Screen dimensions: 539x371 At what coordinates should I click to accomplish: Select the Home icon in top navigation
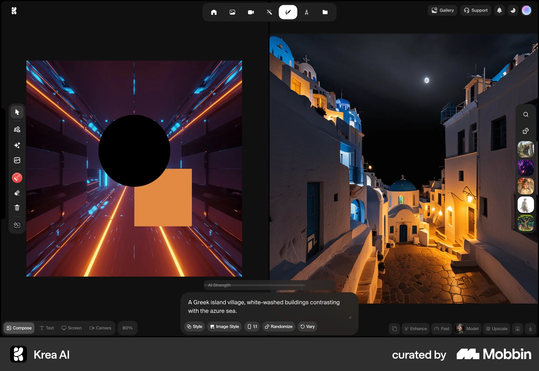click(214, 12)
